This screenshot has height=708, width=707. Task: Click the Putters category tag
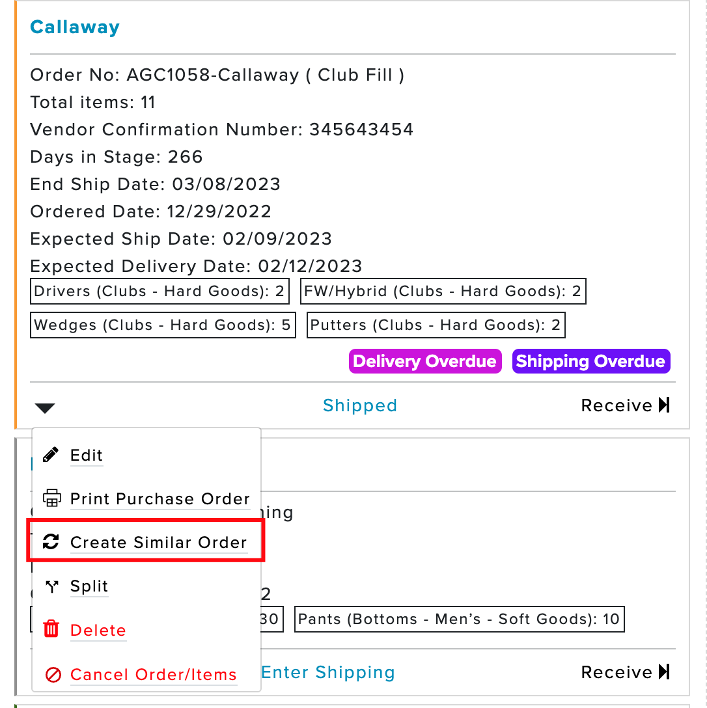point(436,325)
